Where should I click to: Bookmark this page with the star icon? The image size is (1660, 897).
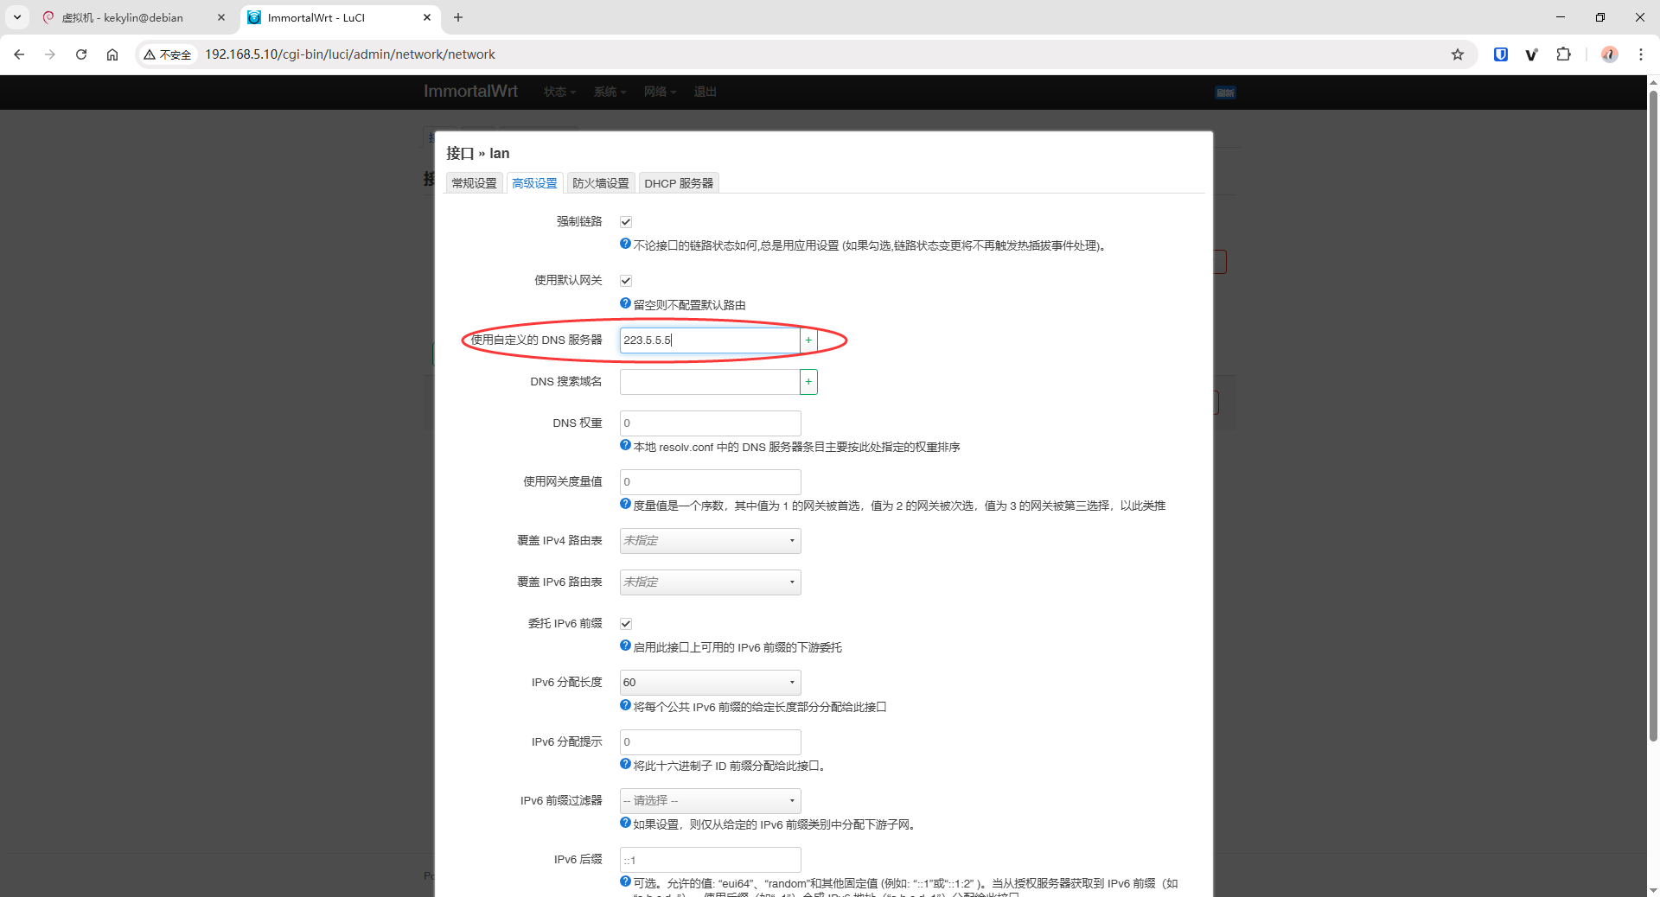(1459, 54)
